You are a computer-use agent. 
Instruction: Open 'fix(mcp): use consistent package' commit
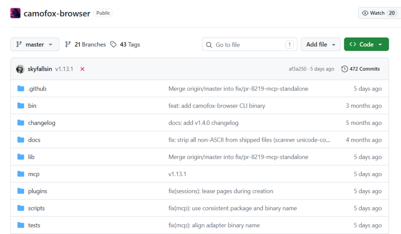click(233, 209)
